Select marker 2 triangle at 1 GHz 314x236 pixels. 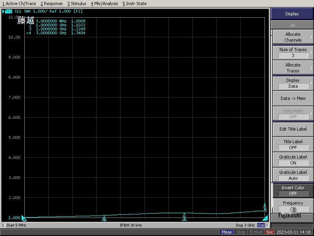(104, 218)
